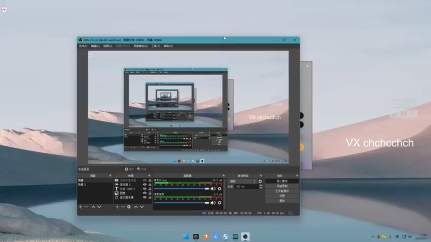Image resolution: width=431 pixels, height=242 pixels.
Task: Mute the 麦克风/Aux speaker icon
Action: click(x=213, y=189)
